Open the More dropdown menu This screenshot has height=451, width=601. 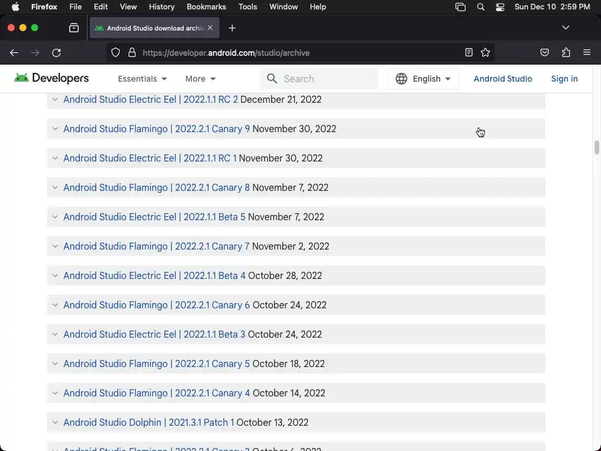(x=201, y=79)
